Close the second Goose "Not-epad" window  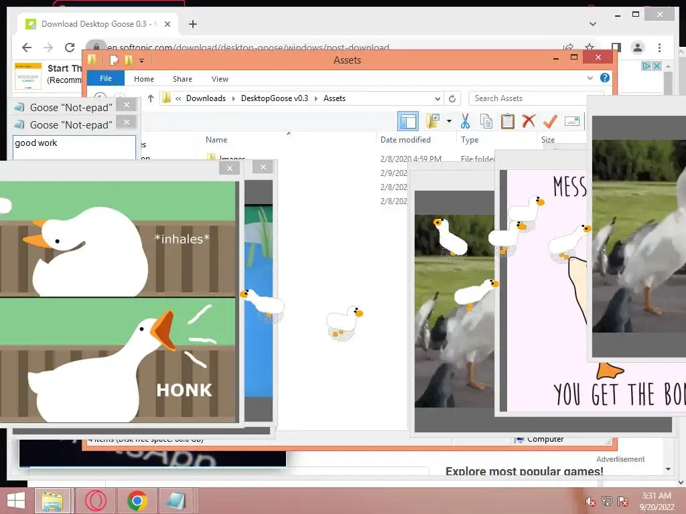pyautogui.click(x=127, y=122)
